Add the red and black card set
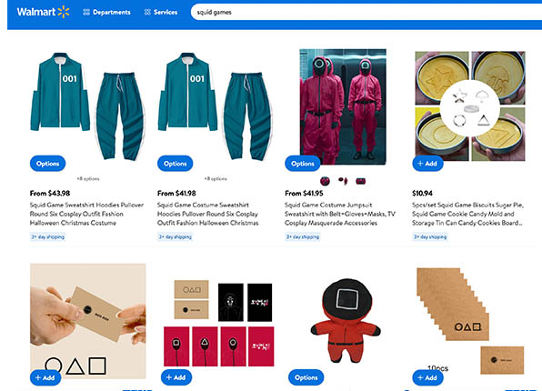Viewport: 542px width, 391px height. (x=176, y=377)
